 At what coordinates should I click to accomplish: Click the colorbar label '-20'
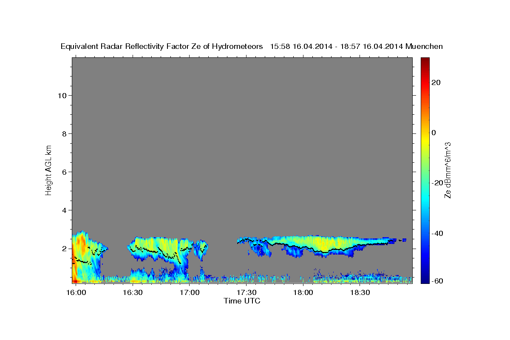click(436, 183)
